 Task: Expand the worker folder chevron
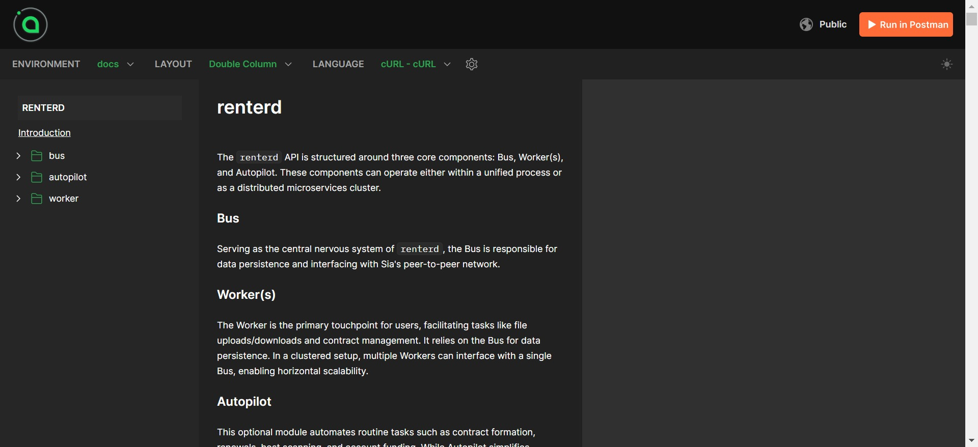coord(18,199)
